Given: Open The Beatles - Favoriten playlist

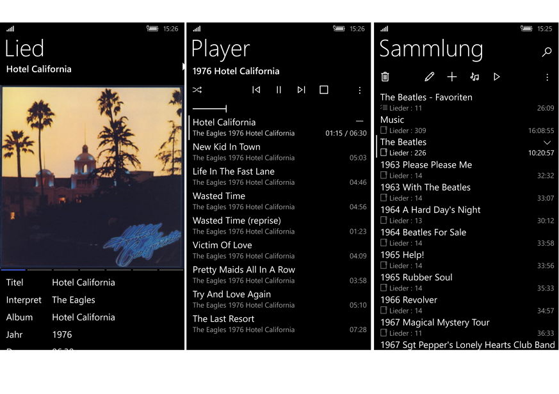Looking at the screenshot, I should [467, 102].
